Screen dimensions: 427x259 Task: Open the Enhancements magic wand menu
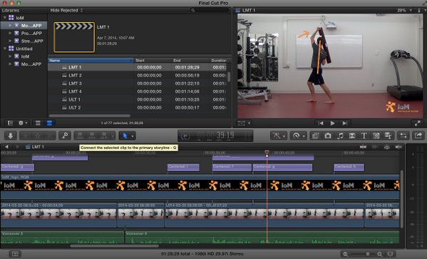278,136
